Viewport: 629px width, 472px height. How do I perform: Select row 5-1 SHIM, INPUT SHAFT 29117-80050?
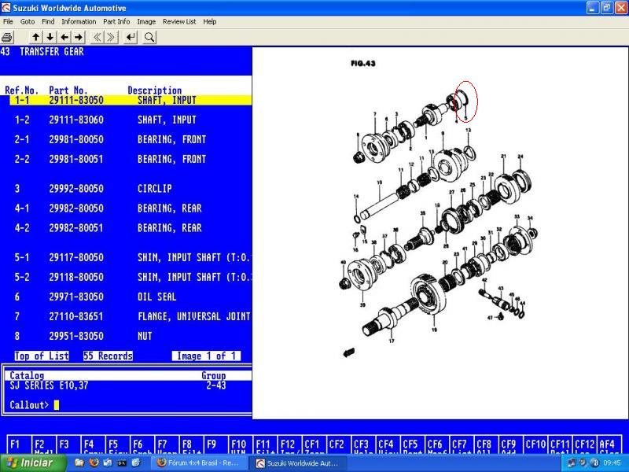(131, 257)
